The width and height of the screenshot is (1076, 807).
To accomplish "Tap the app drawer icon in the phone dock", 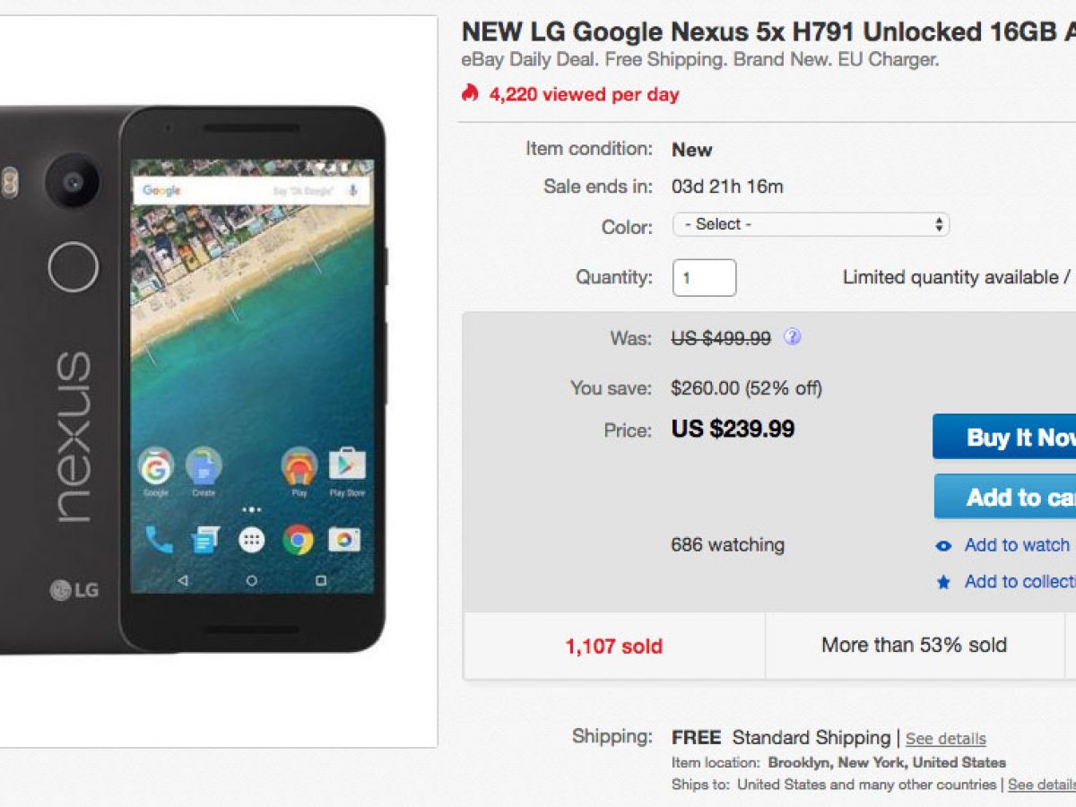I will coord(251,539).
